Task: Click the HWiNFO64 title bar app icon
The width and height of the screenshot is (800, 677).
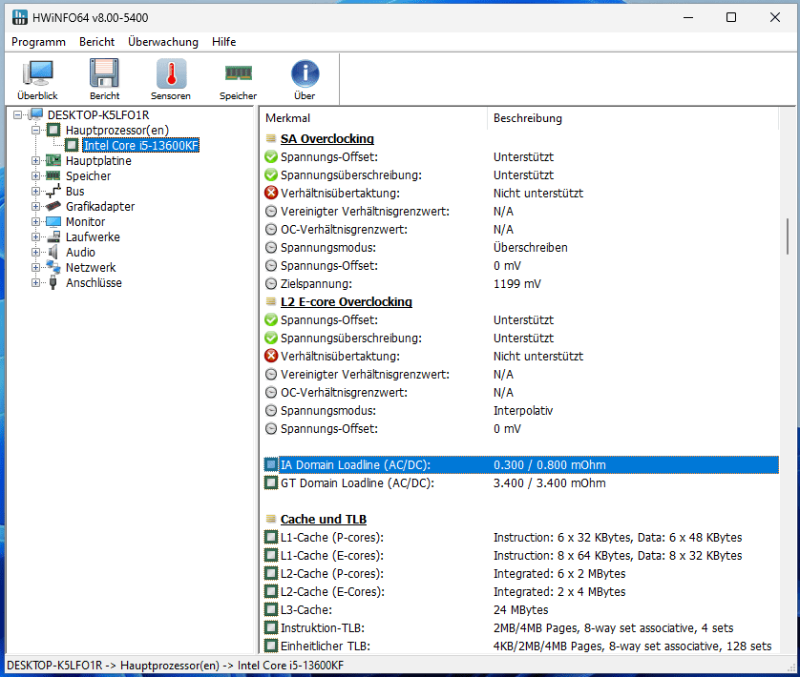Action: [x=20, y=17]
